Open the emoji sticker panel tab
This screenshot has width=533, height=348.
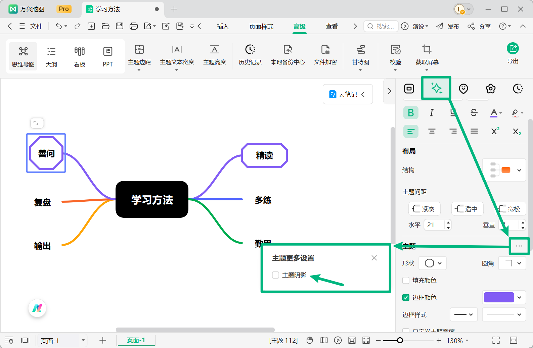coord(463,89)
